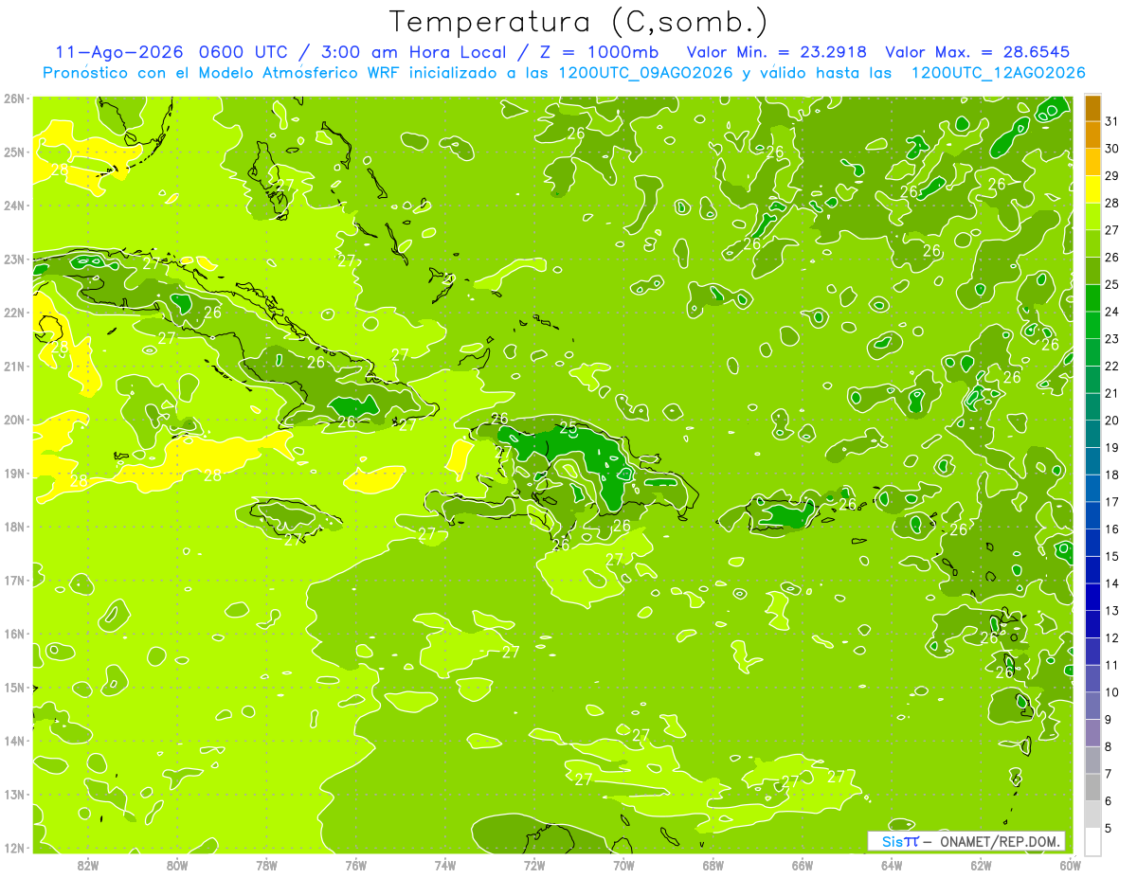Click the 70W longitude axis label
Image resolution: width=1137 pixels, height=878 pixels.
click(x=623, y=864)
